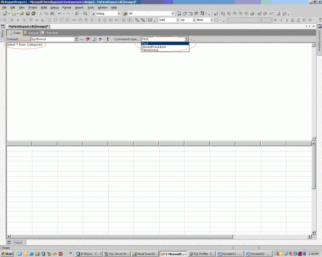Viewport: 322px width, 257px height.
Task: Click the Toolbox hammer icon
Action: [196, 13]
